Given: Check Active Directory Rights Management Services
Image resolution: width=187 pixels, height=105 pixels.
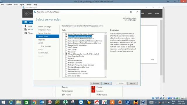Looking at the screenshot, I should [66, 43].
